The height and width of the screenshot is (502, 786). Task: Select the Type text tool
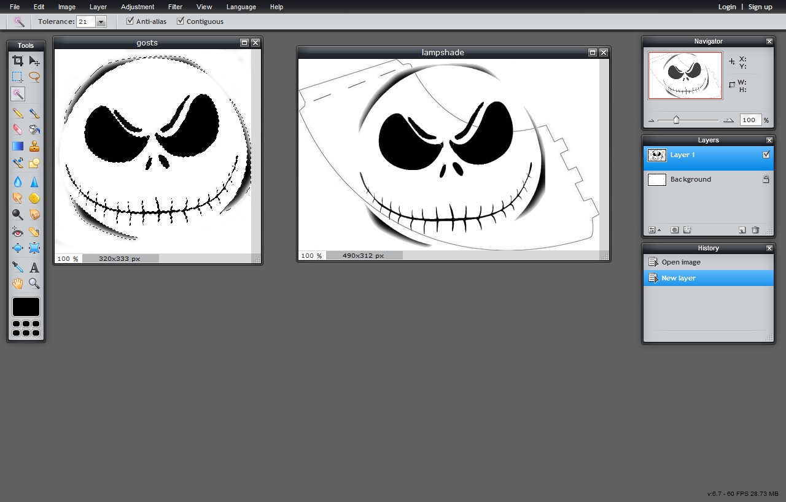[x=34, y=268]
